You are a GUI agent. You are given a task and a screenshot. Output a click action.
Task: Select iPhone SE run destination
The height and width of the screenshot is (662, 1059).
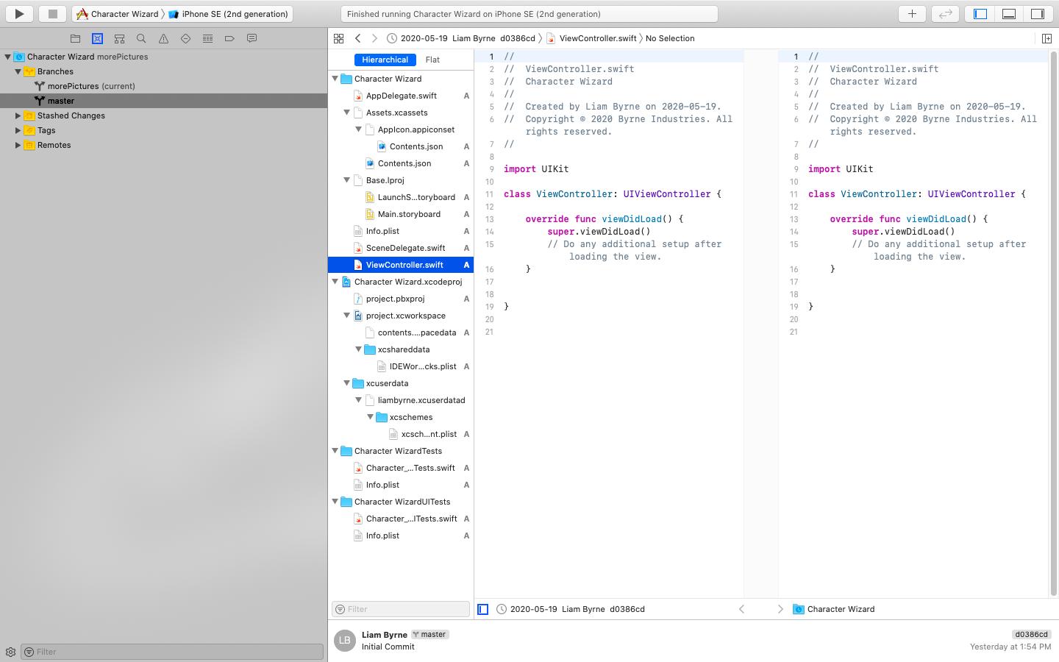pos(229,14)
